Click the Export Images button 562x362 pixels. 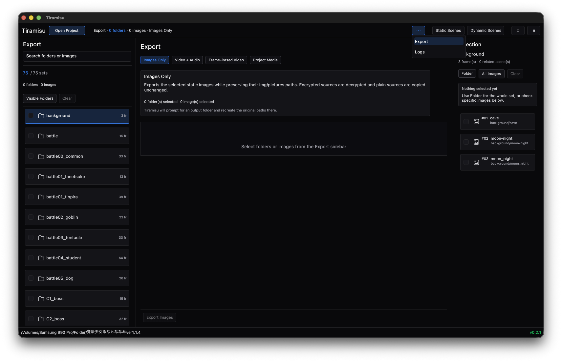pyautogui.click(x=160, y=317)
